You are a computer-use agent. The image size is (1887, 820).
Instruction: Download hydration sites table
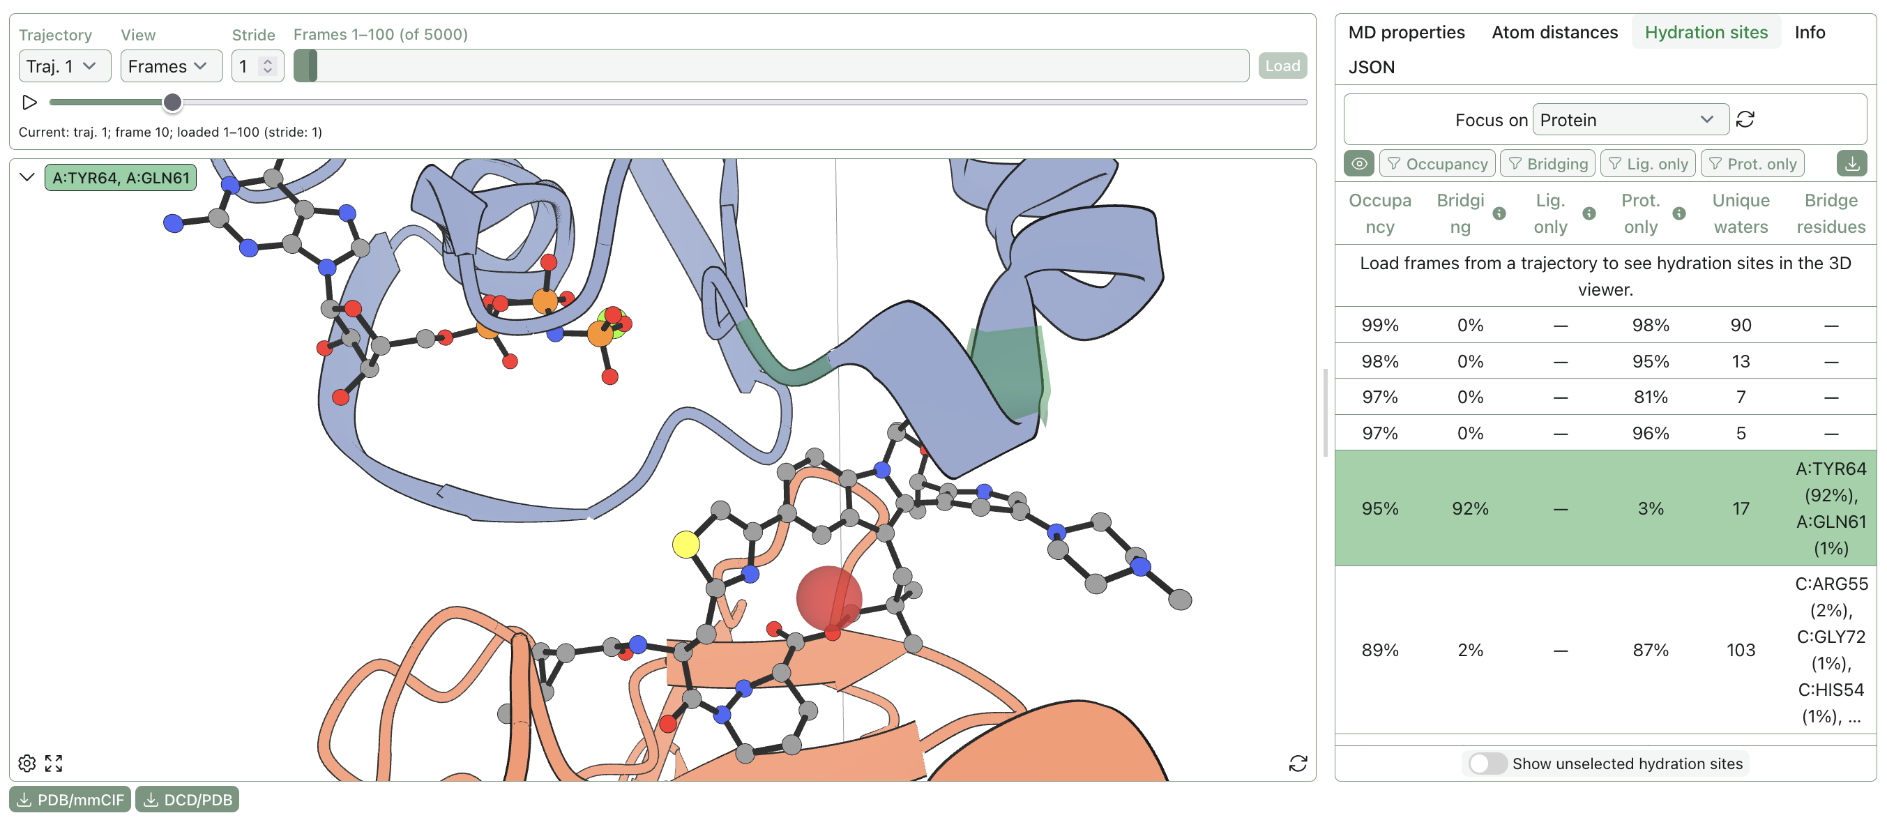(1852, 163)
